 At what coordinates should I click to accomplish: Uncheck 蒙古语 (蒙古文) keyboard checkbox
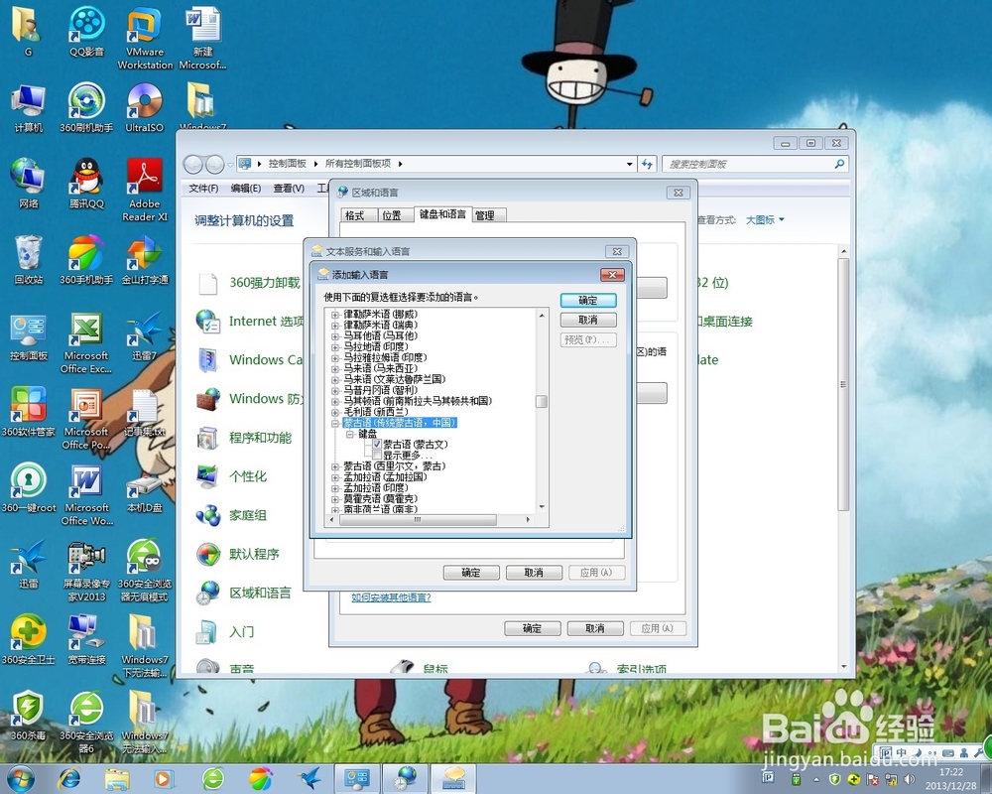click(x=377, y=445)
